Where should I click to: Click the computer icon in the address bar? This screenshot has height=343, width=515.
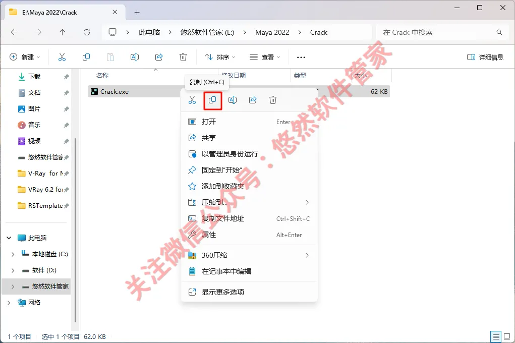(x=112, y=32)
